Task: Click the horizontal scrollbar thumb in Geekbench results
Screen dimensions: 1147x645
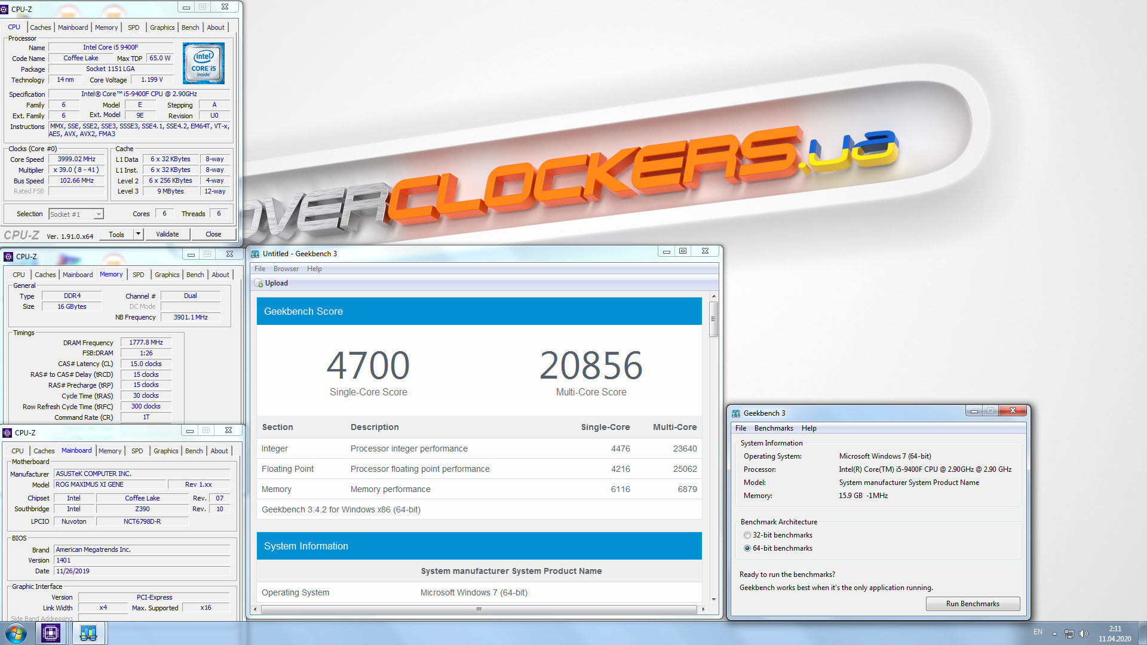Action: click(479, 609)
